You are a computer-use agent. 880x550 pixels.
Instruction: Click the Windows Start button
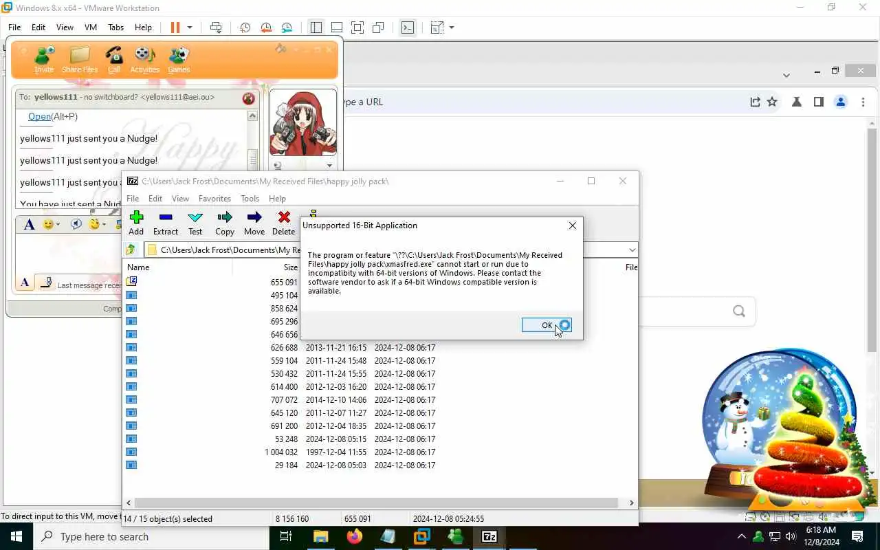coord(16,536)
